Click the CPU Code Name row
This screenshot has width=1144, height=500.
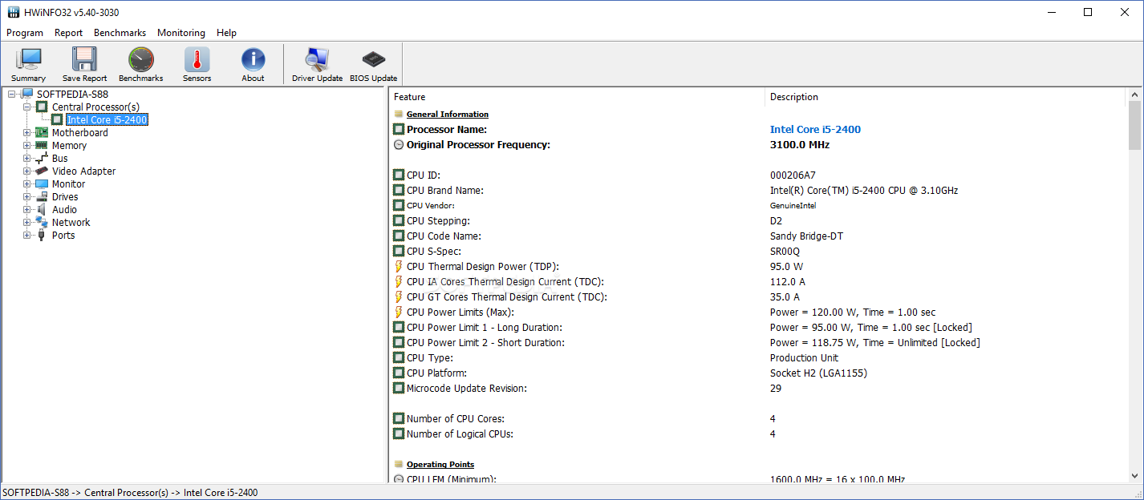758,236
